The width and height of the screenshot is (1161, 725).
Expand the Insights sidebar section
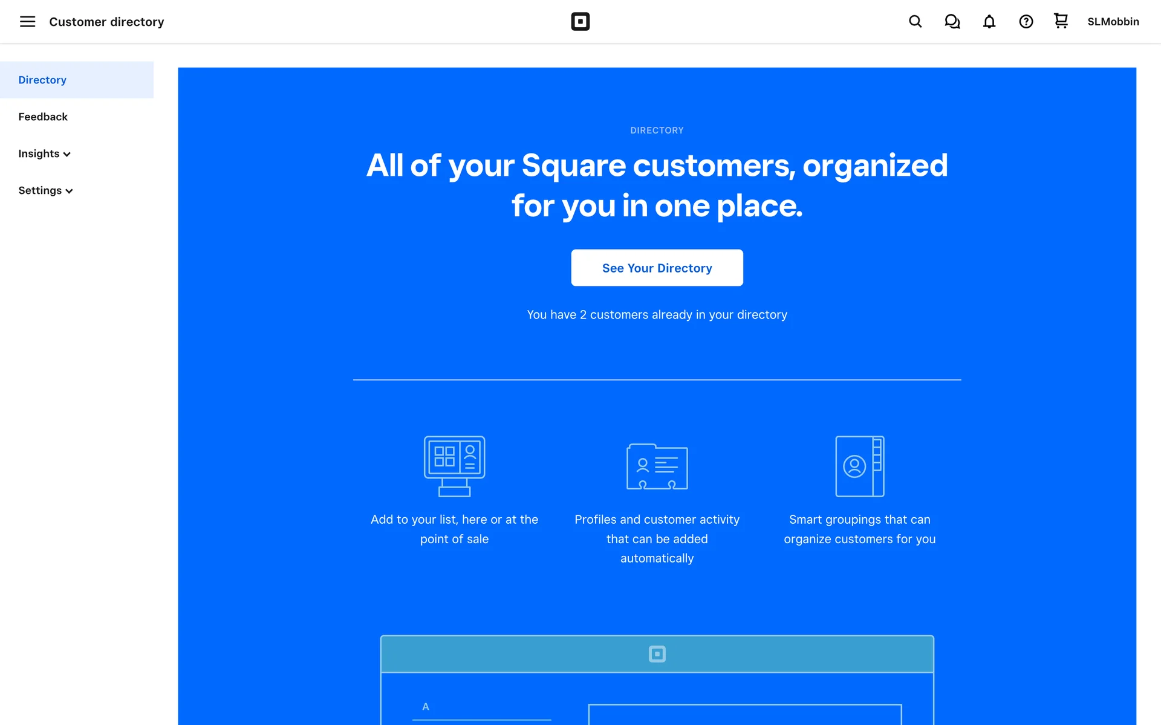click(x=44, y=153)
